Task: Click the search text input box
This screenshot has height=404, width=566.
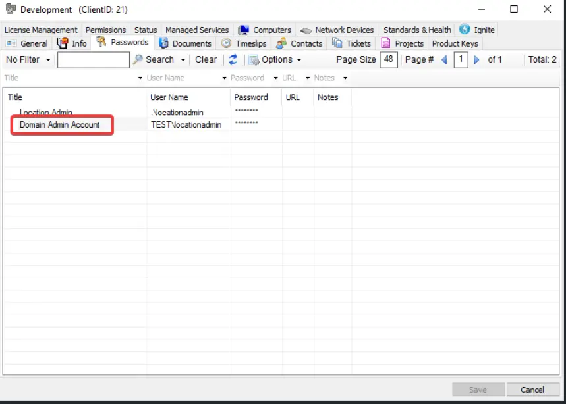Action: coord(93,60)
